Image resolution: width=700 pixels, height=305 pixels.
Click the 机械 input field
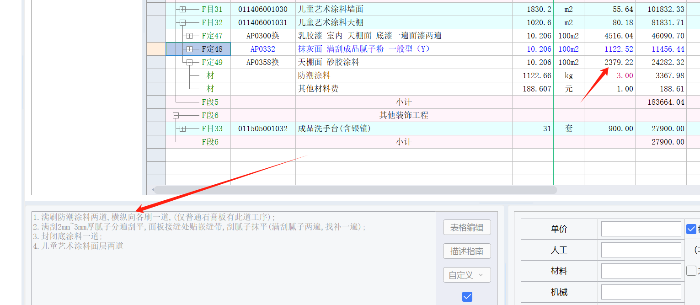tap(641, 292)
